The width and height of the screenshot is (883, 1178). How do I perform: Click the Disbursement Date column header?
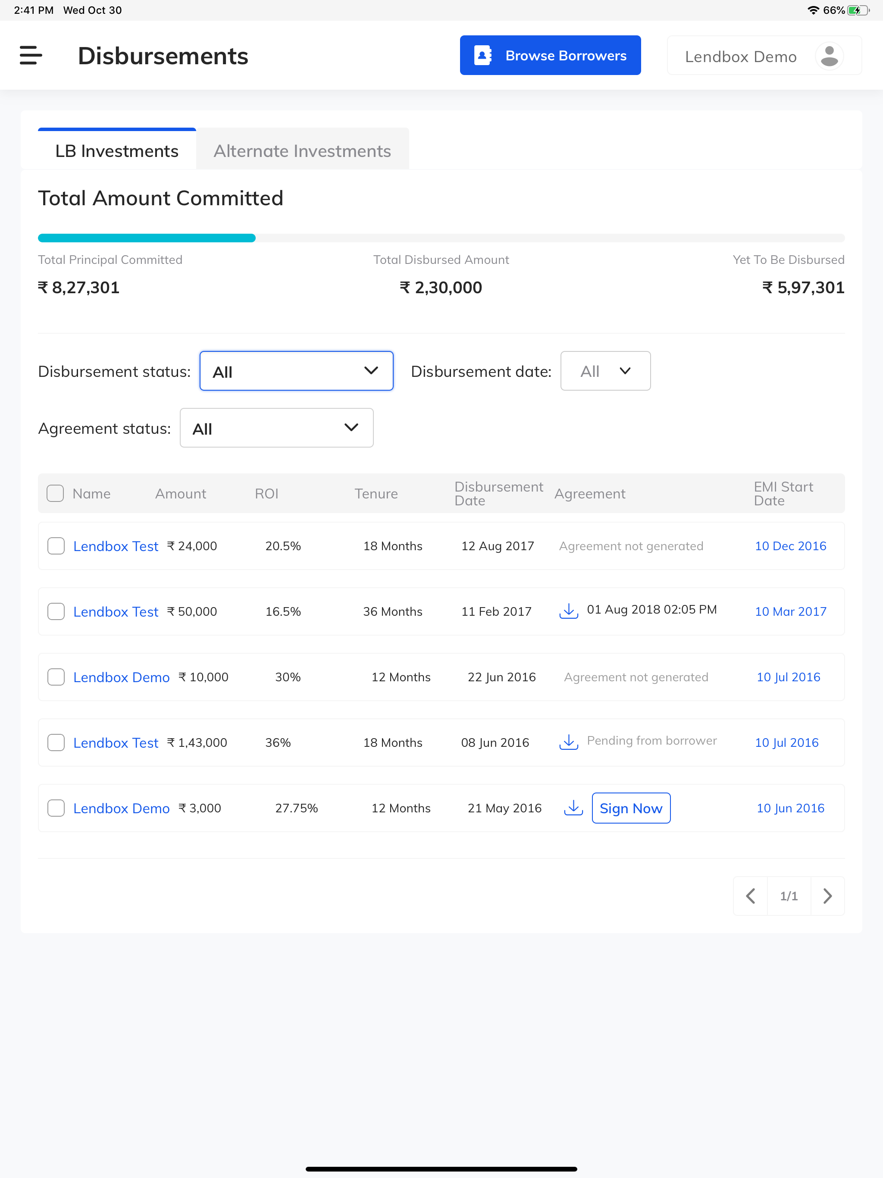498,494
